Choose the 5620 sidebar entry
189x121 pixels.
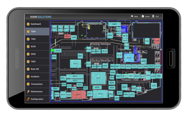click(37, 54)
